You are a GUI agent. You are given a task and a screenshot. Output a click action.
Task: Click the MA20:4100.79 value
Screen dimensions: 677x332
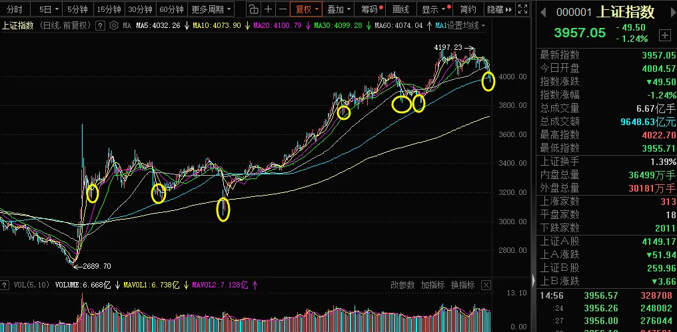tap(277, 26)
